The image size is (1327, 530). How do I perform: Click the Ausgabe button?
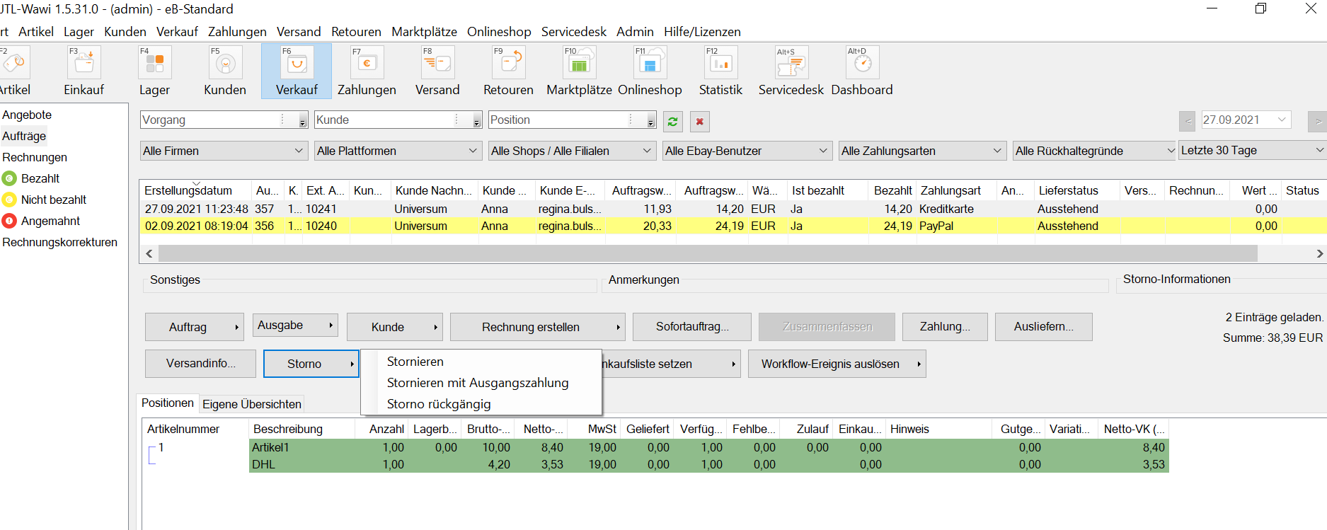tap(295, 326)
